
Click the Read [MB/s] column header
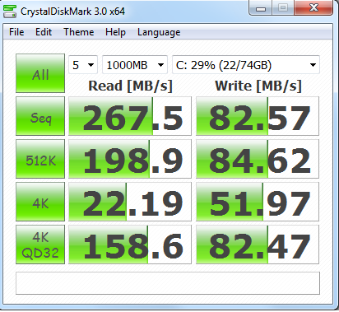(x=130, y=86)
